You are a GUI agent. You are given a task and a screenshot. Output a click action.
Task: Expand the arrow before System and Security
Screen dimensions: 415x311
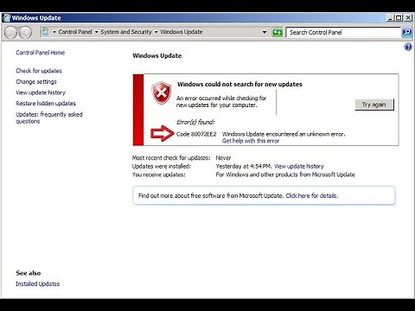pyautogui.click(x=96, y=32)
